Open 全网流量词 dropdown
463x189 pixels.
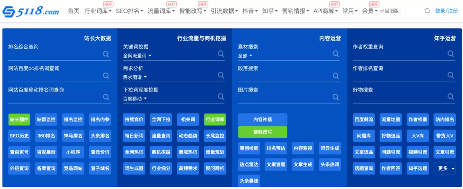coord(137,56)
